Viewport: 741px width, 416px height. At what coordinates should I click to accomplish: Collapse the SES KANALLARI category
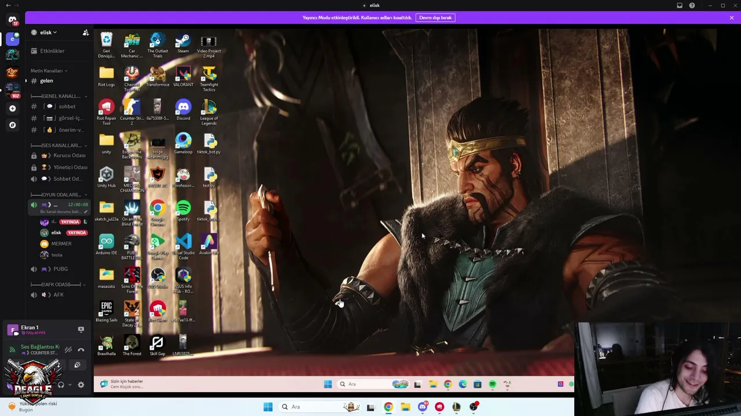(x=59, y=145)
